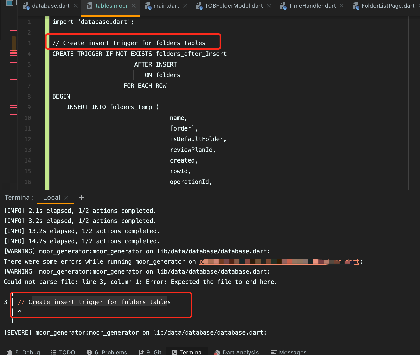This screenshot has width=420, height=355.
Task: Select the Local terminal tab
Action: point(52,197)
